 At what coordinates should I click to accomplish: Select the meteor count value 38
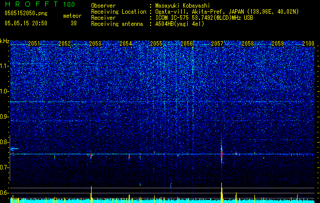[74, 23]
